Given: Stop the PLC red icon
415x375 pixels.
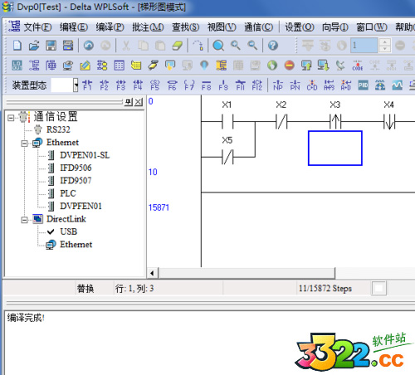Looking at the screenshot, I should point(290,66).
